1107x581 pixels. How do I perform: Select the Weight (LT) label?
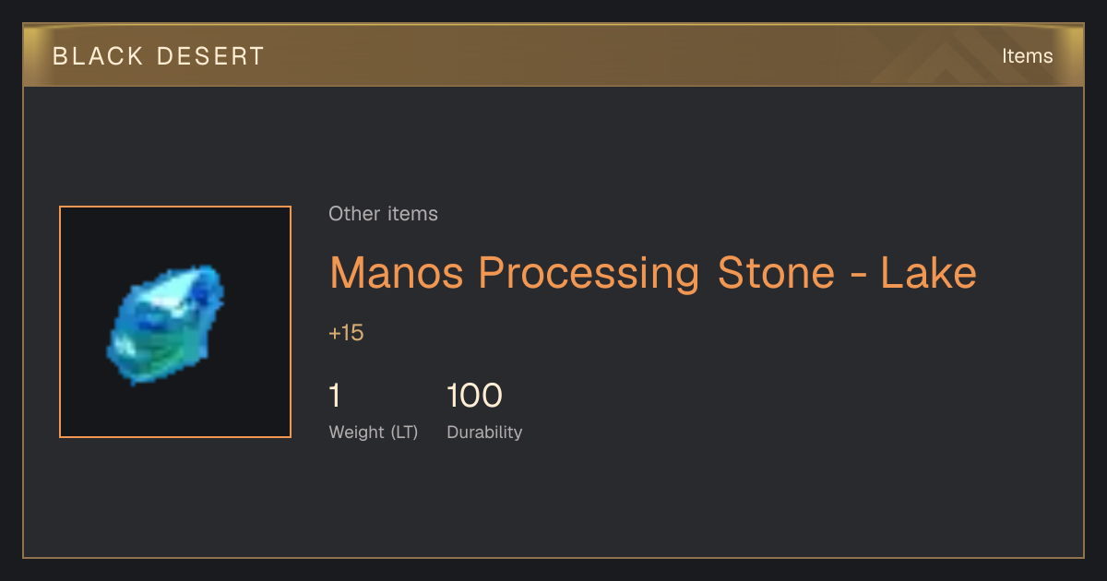[x=374, y=433]
